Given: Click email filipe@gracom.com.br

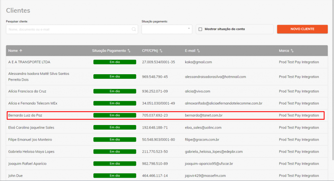Looking at the screenshot, I should [202, 140].
